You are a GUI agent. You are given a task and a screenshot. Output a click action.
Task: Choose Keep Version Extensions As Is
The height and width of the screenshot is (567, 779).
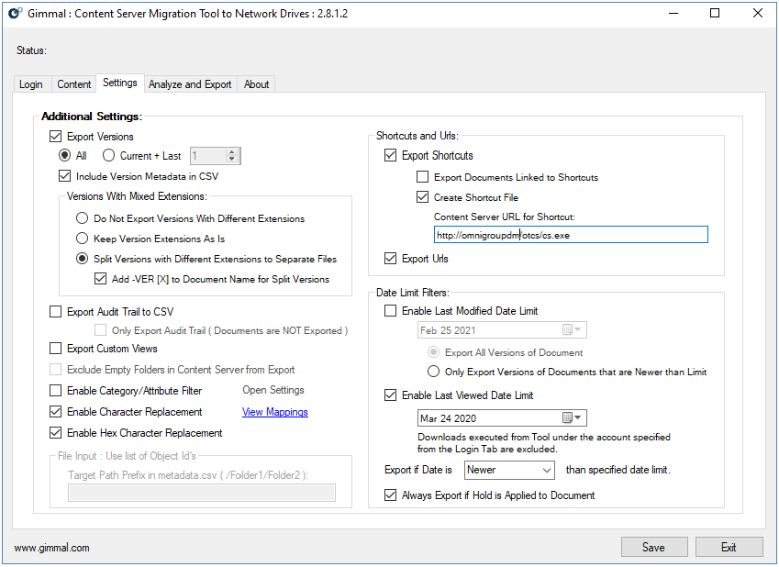pos(83,239)
